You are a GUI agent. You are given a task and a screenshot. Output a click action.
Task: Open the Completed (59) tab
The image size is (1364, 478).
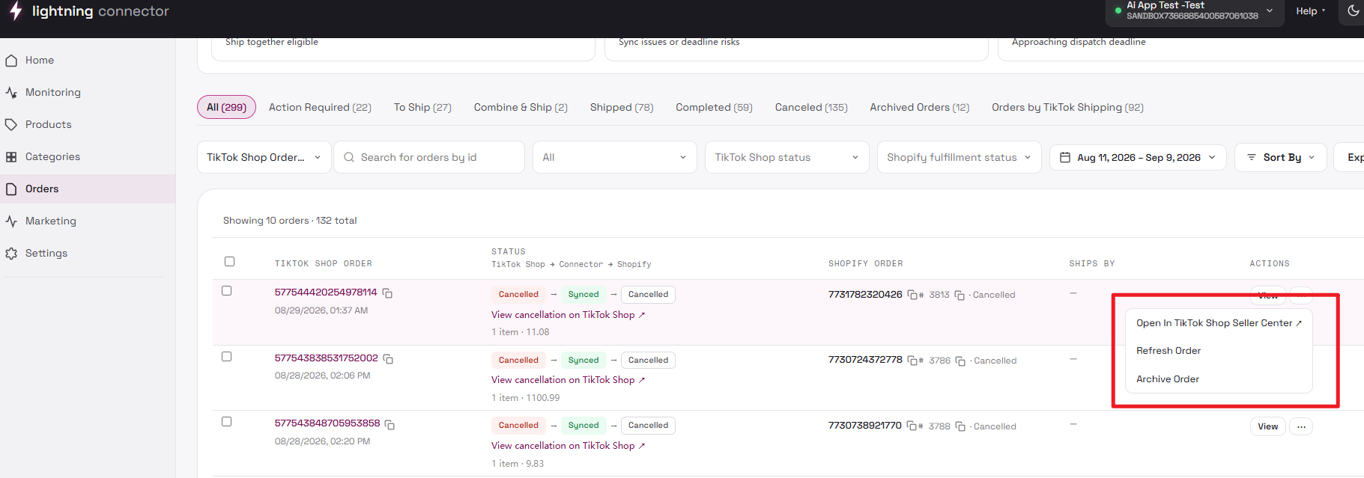coord(714,107)
